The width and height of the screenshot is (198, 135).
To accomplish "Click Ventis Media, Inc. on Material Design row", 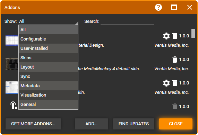I will [172, 45].
